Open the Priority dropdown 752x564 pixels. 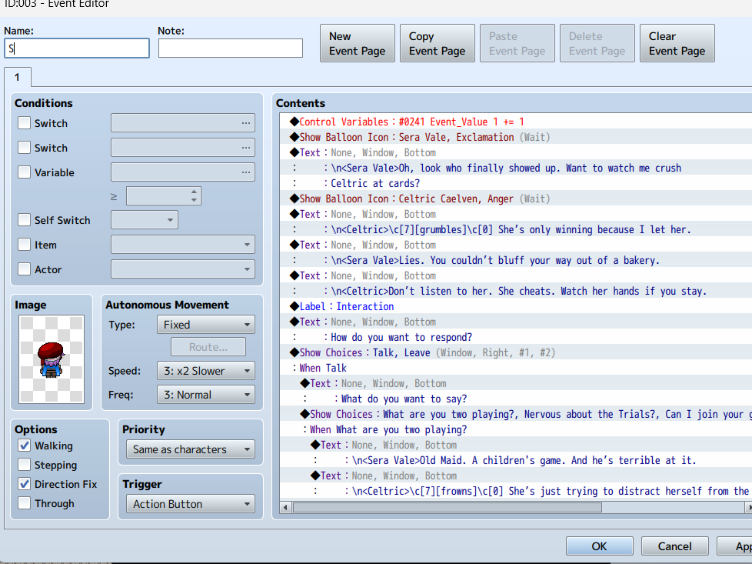click(x=189, y=449)
